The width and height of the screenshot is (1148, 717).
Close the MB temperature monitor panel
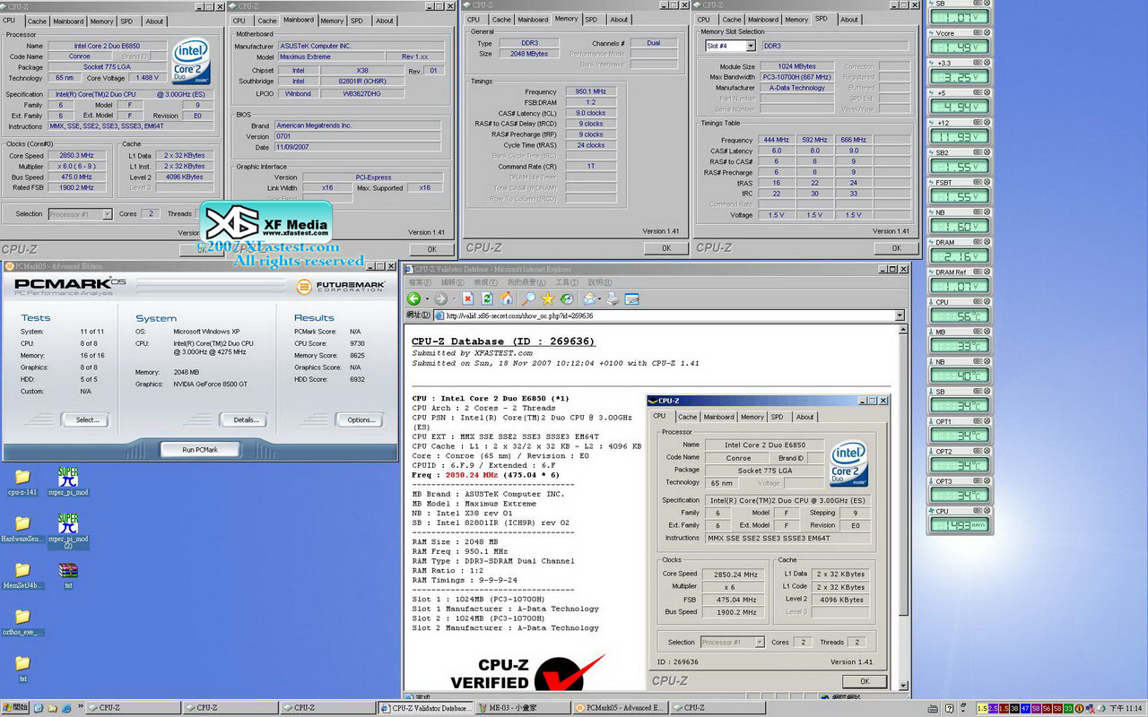[987, 332]
